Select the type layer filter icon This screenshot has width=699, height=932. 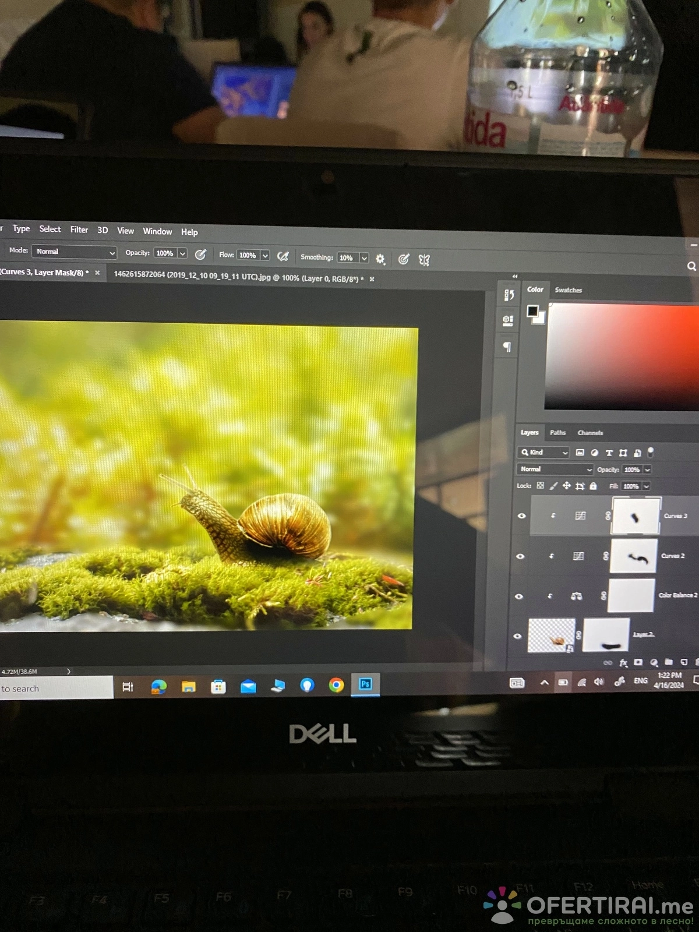pos(609,453)
